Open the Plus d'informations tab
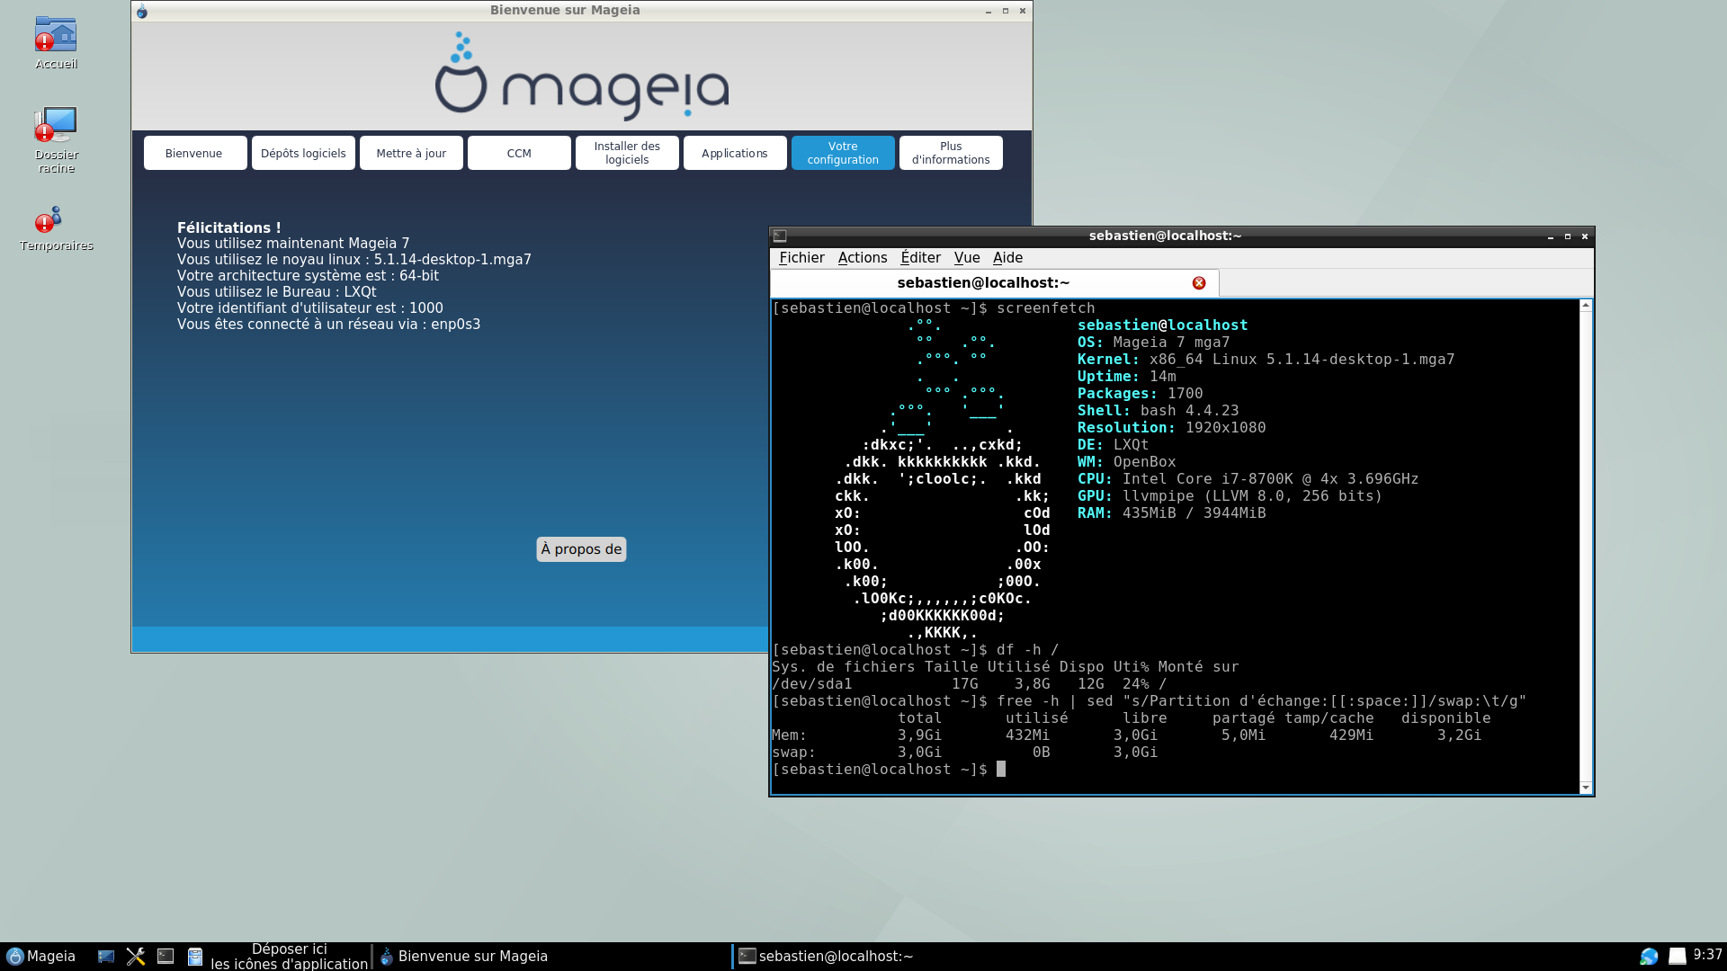Viewport: 1727px width, 971px height. pos(951,153)
